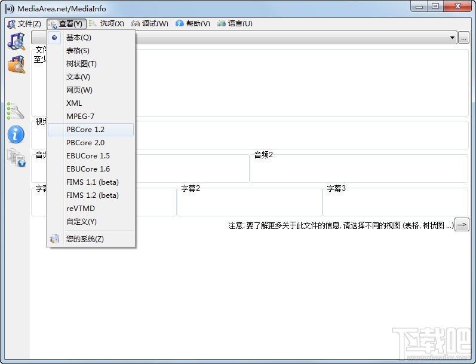The image size is (476, 364).
Task: Click the 字幕3 panel label
Action: (336, 188)
